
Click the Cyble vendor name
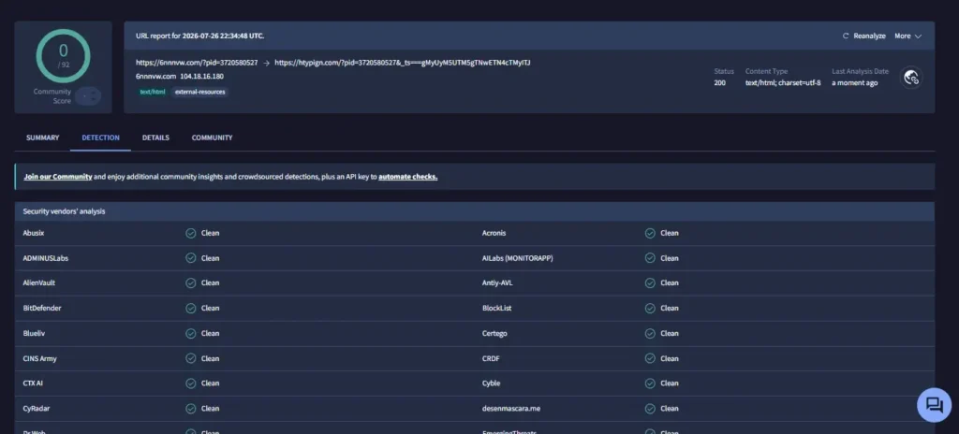[x=491, y=383]
